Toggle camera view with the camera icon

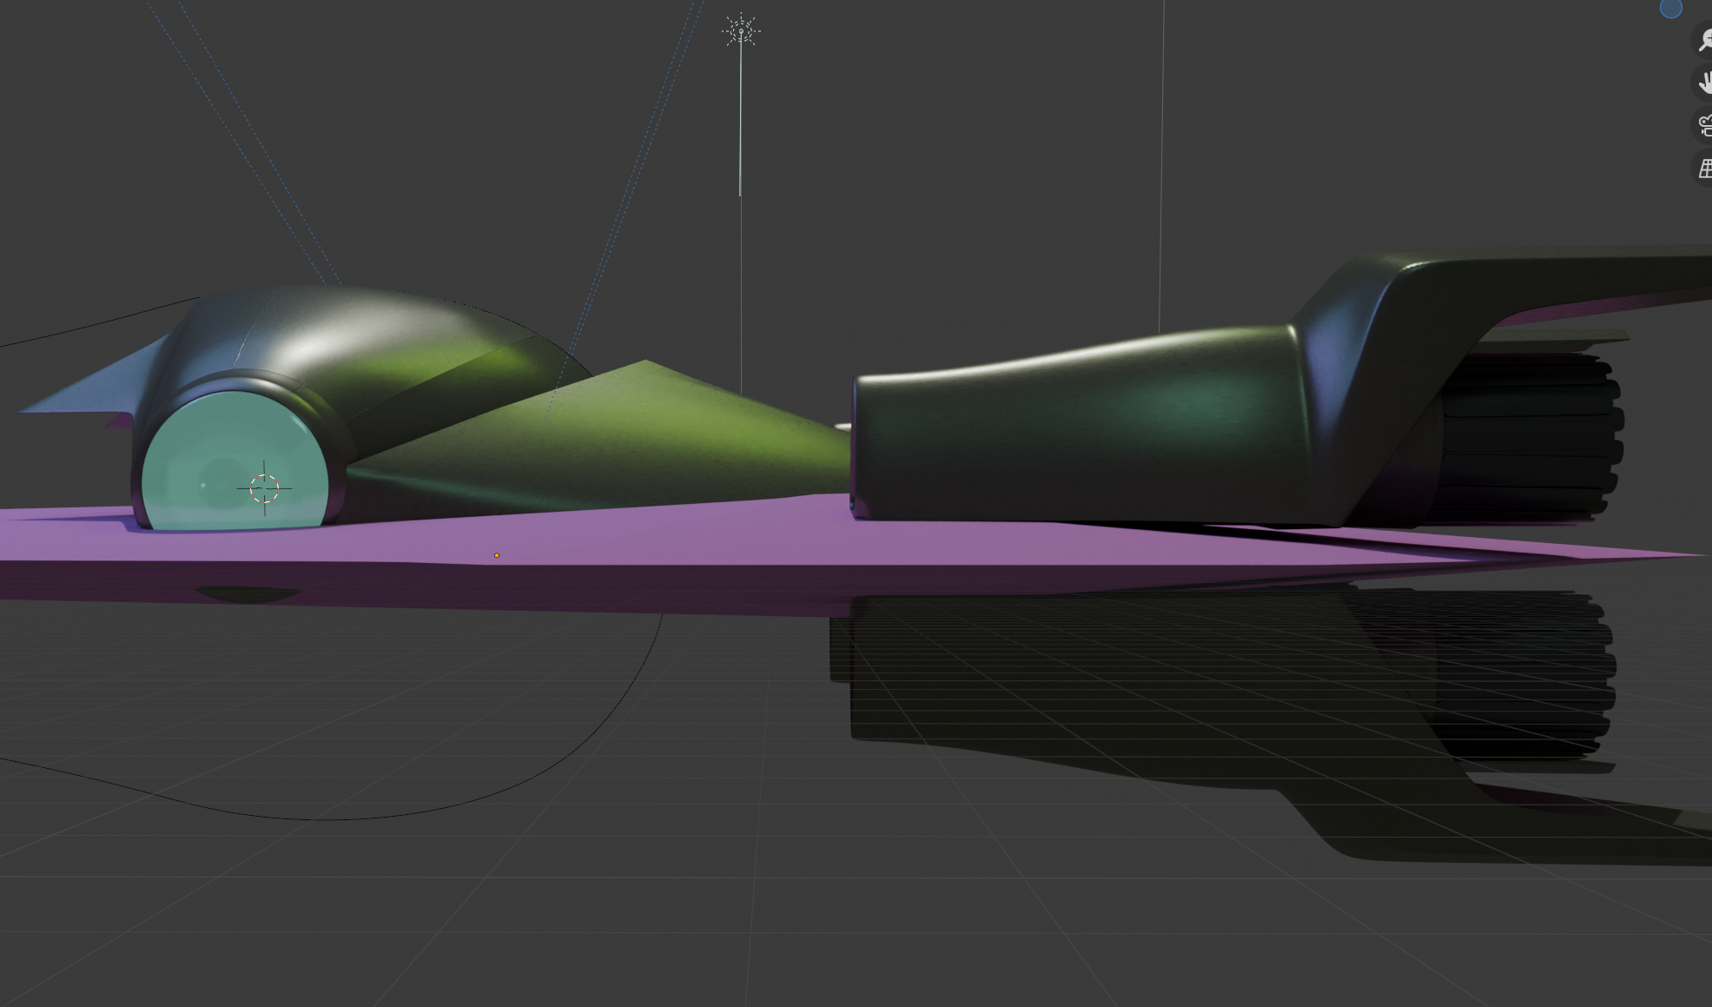(x=1704, y=126)
